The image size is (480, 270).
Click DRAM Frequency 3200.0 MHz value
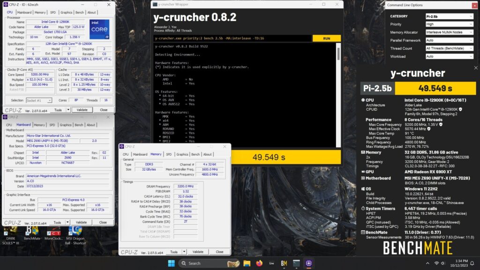click(x=185, y=186)
